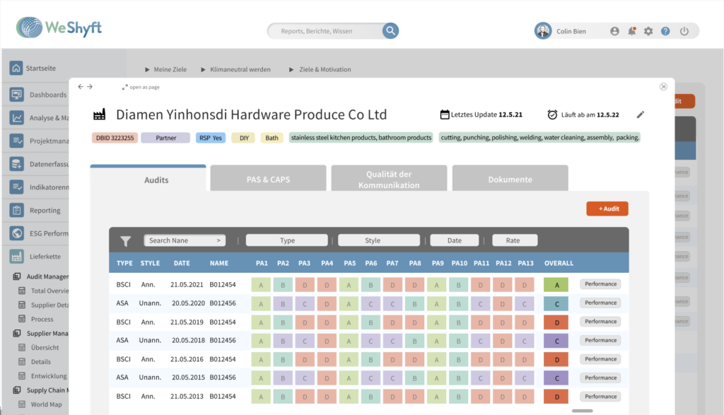Open the Reporting clipboard icon
The width and height of the screenshot is (724, 415).
click(17, 210)
